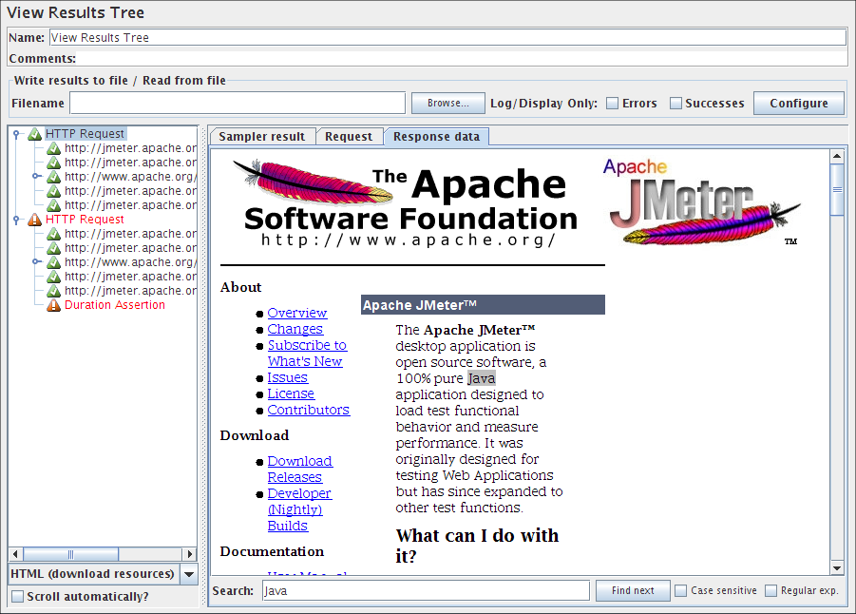Click the green success icon of first HTTP Request

point(34,134)
